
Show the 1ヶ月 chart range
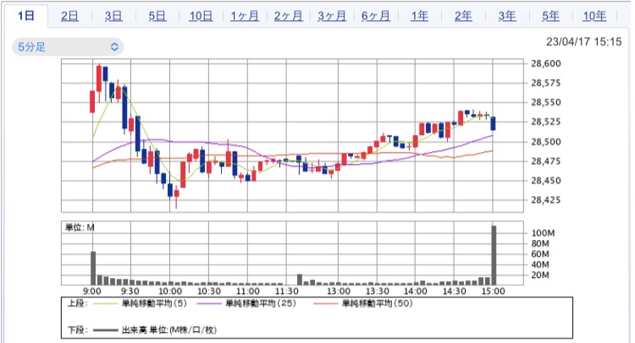[x=245, y=16]
